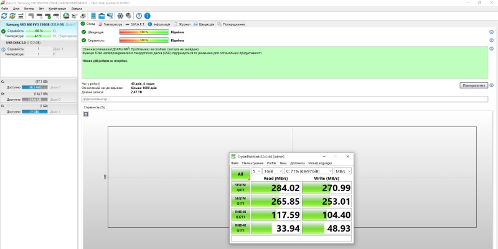The width and height of the screenshot is (498, 249).
Task: Click help icon next to Повторити тест
Action: (x=491, y=85)
